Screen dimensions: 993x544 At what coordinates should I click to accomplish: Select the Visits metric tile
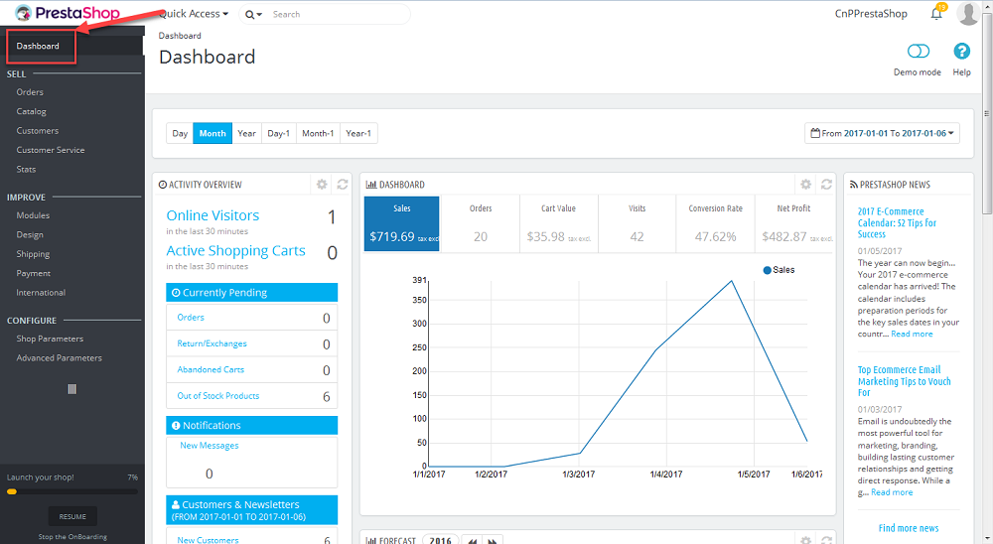coord(638,223)
